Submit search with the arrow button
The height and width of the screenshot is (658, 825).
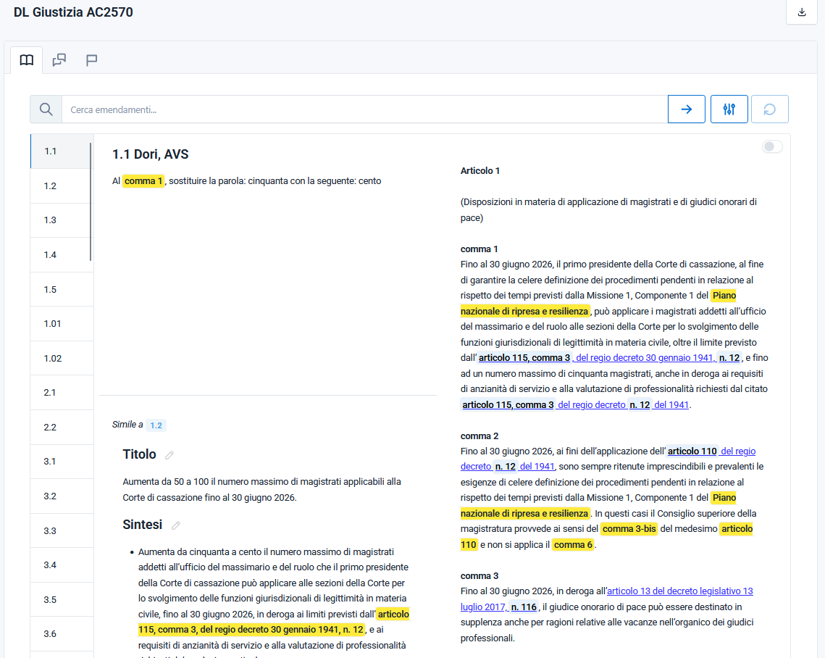686,109
